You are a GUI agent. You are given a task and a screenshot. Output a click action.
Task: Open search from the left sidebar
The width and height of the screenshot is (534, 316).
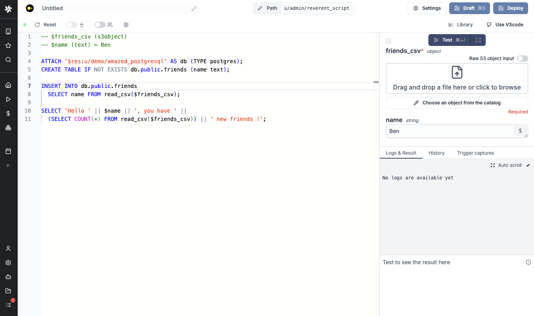tap(8, 60)
